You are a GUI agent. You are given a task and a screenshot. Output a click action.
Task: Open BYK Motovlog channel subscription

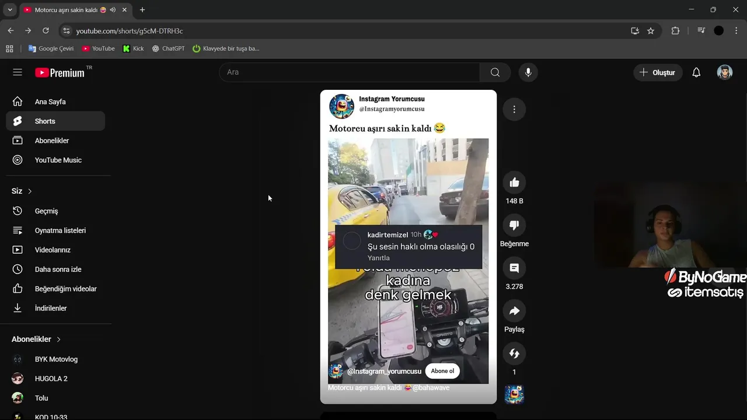(x=55, y=359)
